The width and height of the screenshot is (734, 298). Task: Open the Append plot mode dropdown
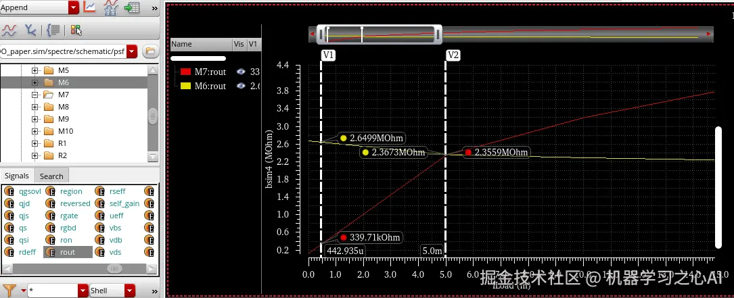tap(74, 7)
